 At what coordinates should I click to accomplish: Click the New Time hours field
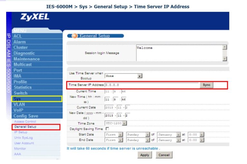[108, 100]
